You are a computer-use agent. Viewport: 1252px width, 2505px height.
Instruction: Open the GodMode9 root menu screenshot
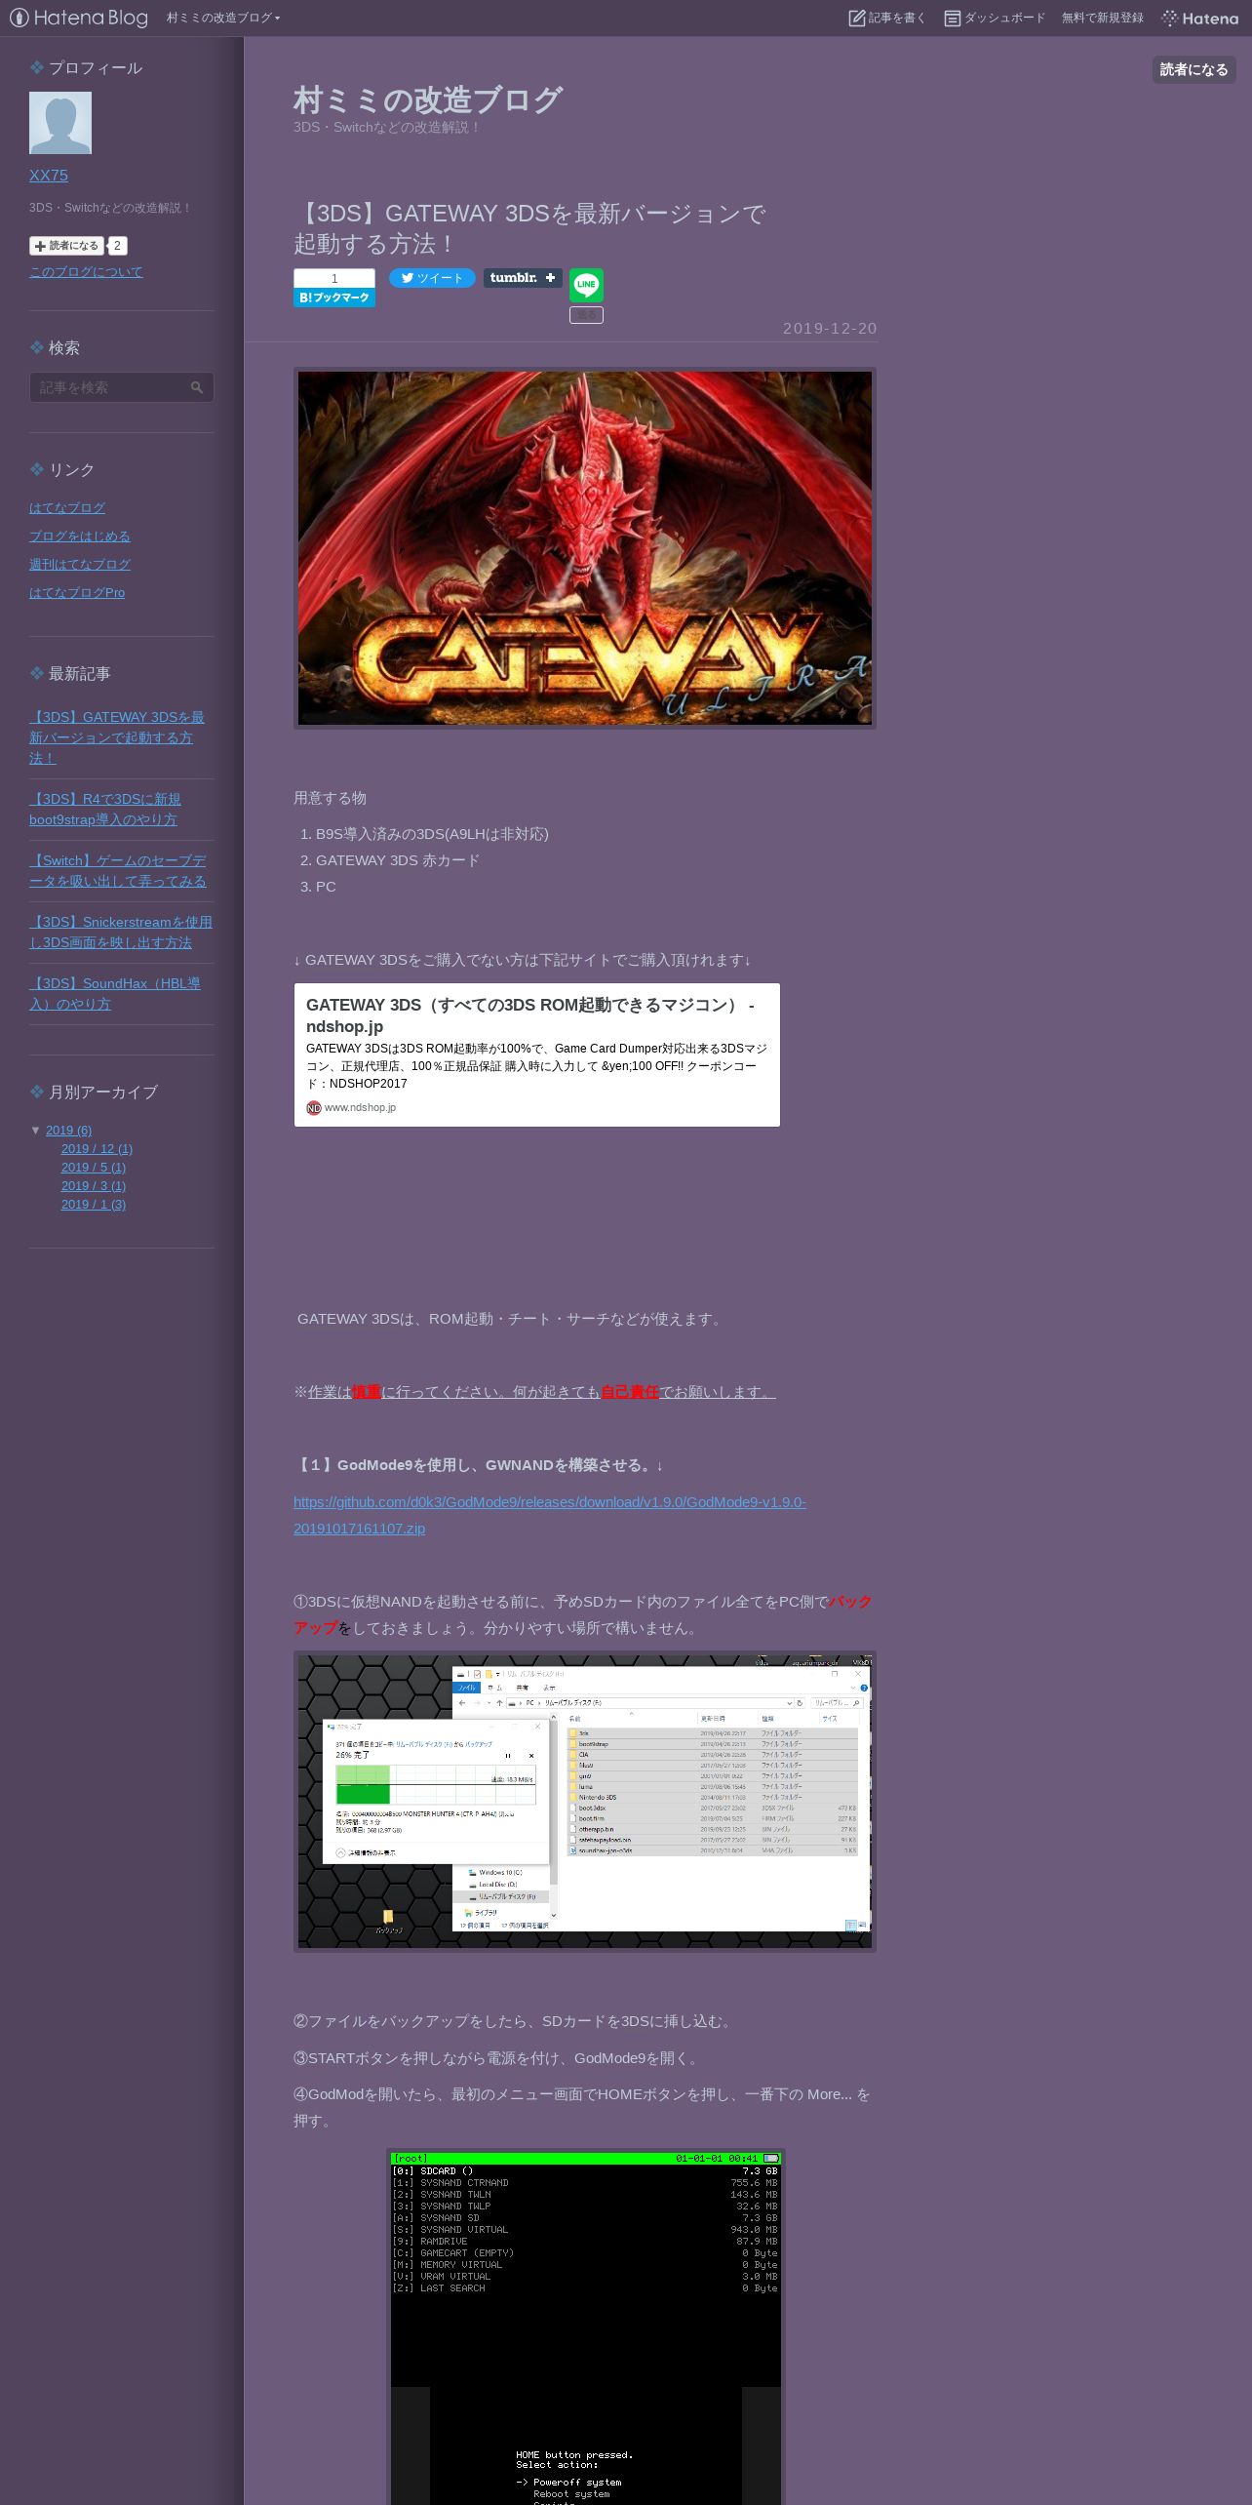(x=585, y=2326)
